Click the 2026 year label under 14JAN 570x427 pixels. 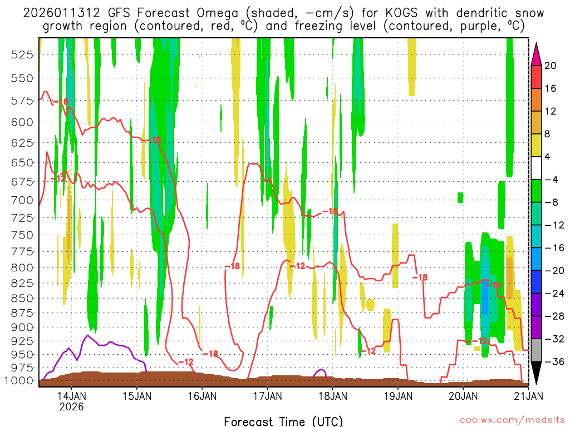point(71,406)
